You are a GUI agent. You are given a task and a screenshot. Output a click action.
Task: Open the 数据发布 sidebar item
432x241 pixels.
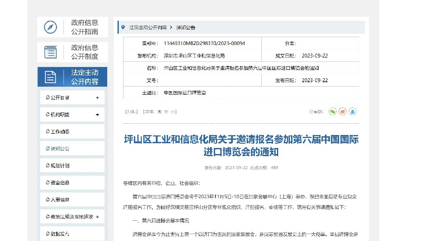(72, 234)
